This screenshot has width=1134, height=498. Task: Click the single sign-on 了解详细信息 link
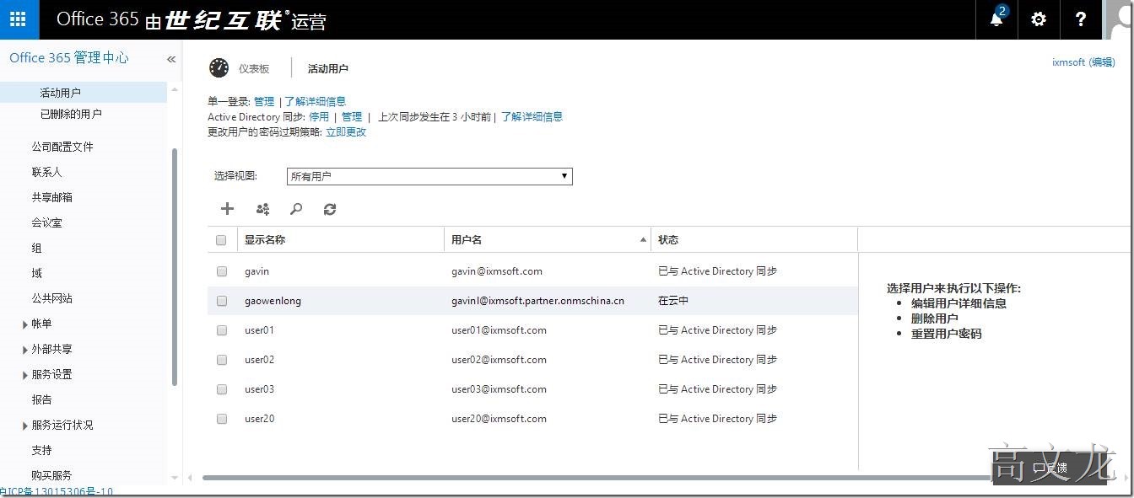pos(315,101)
